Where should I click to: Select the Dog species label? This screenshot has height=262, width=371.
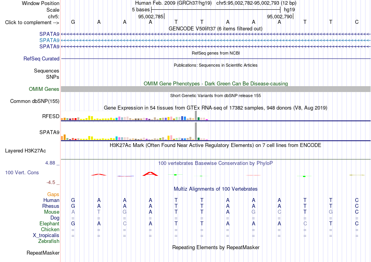click(55, 218)
